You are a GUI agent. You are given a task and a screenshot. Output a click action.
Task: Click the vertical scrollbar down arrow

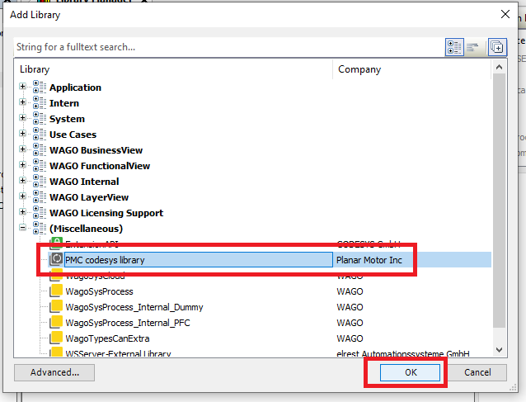pos(498,350)
